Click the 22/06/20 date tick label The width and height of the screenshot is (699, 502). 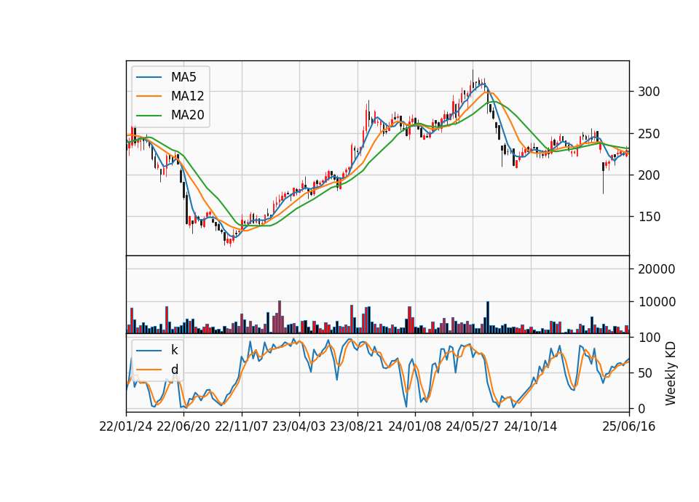(x=183, y=426)
